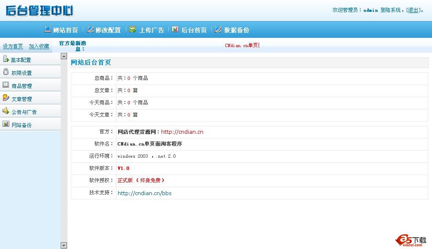Click the 后台管理中心 logo
This screenshot has width=432, height=249.
(39, 10)
